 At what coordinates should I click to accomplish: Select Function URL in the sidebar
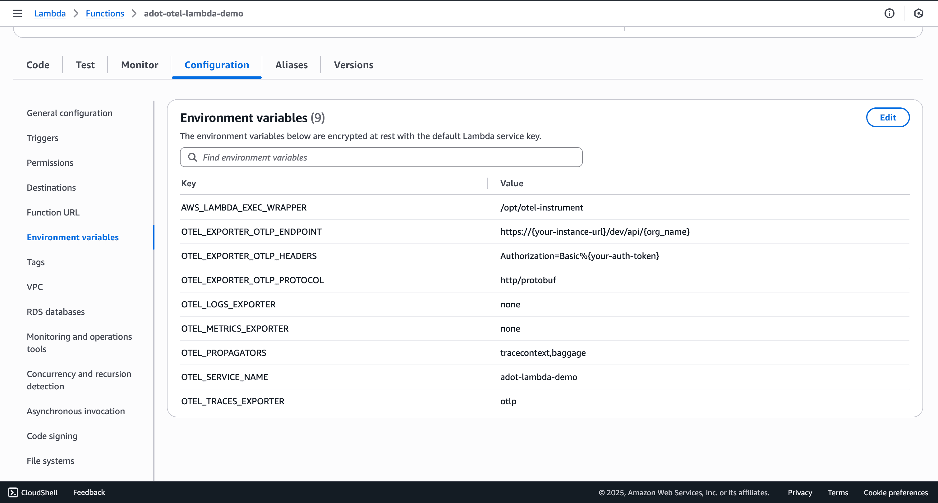pos(53,212)
